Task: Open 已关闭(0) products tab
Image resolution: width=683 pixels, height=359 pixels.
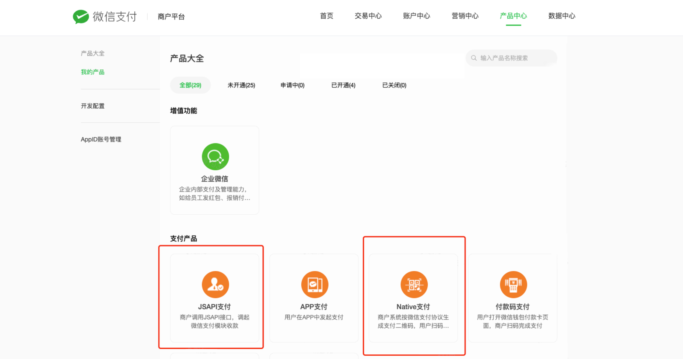Action: coord(394,85)
